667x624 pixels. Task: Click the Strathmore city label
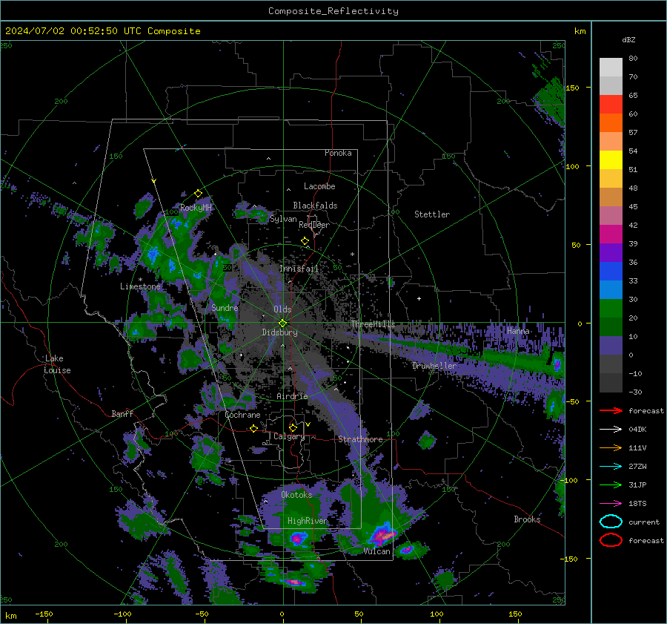point(360,439)
